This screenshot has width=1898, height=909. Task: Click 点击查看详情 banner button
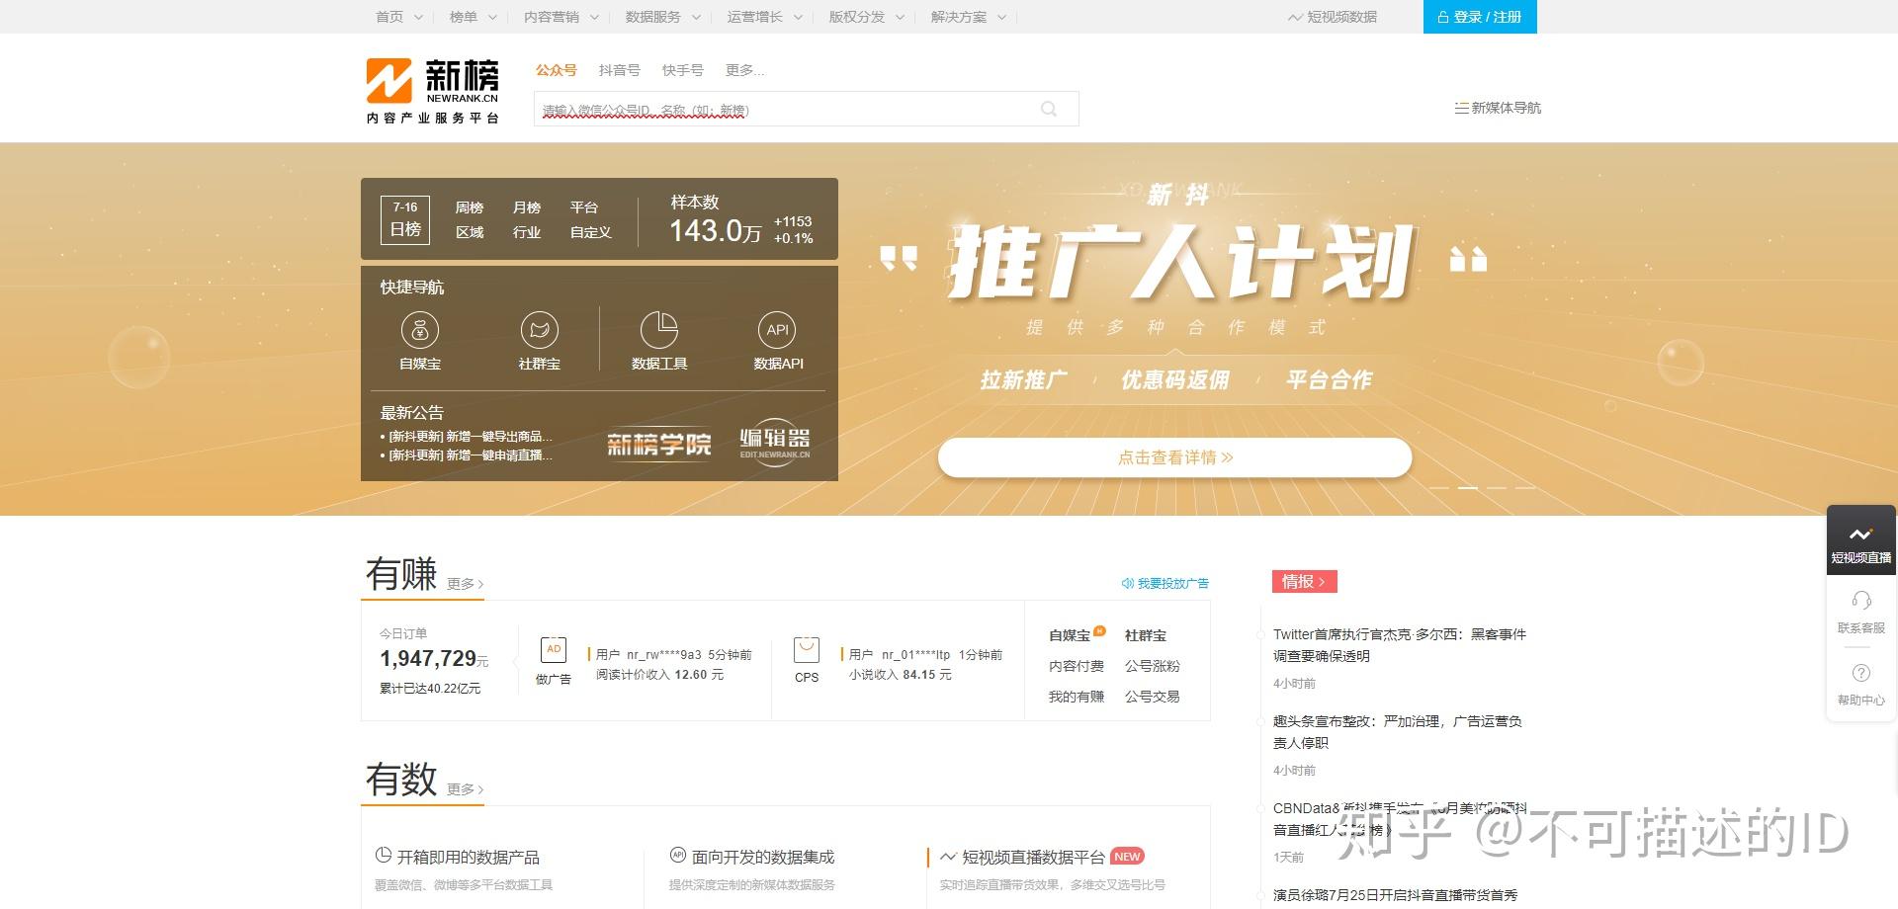1174,457
